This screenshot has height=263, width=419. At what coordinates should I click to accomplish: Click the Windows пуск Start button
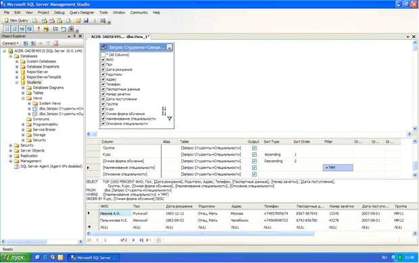(x=16, y=258)
